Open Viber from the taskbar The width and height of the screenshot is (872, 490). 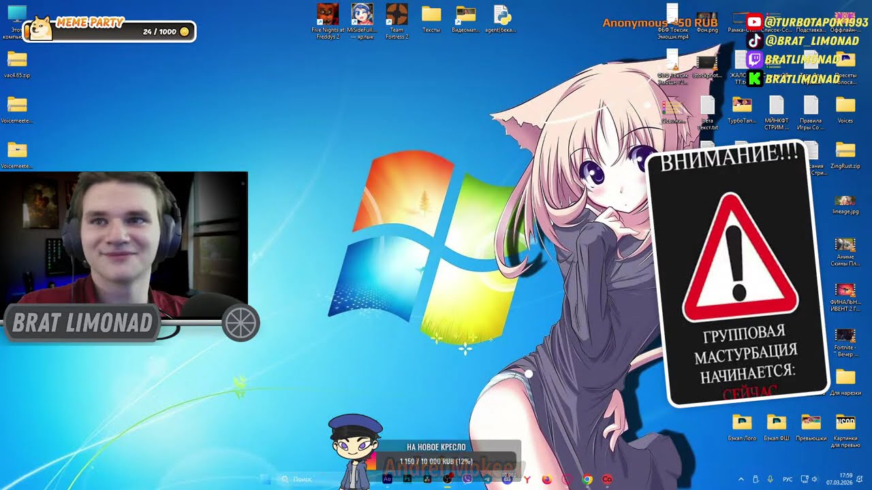[467, 479]
